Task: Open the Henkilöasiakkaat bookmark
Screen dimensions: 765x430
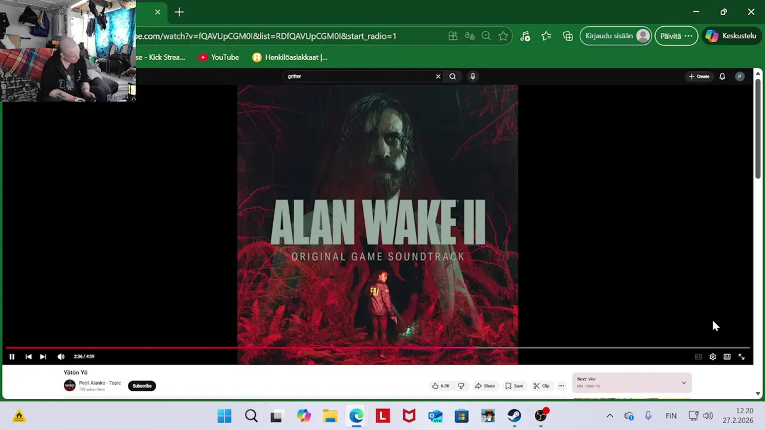Action: point(290,57)
